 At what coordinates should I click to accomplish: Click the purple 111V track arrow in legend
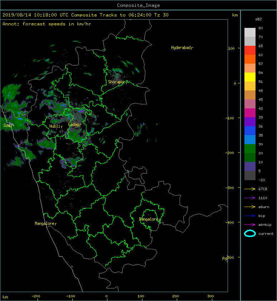click(x=250, y=198)
